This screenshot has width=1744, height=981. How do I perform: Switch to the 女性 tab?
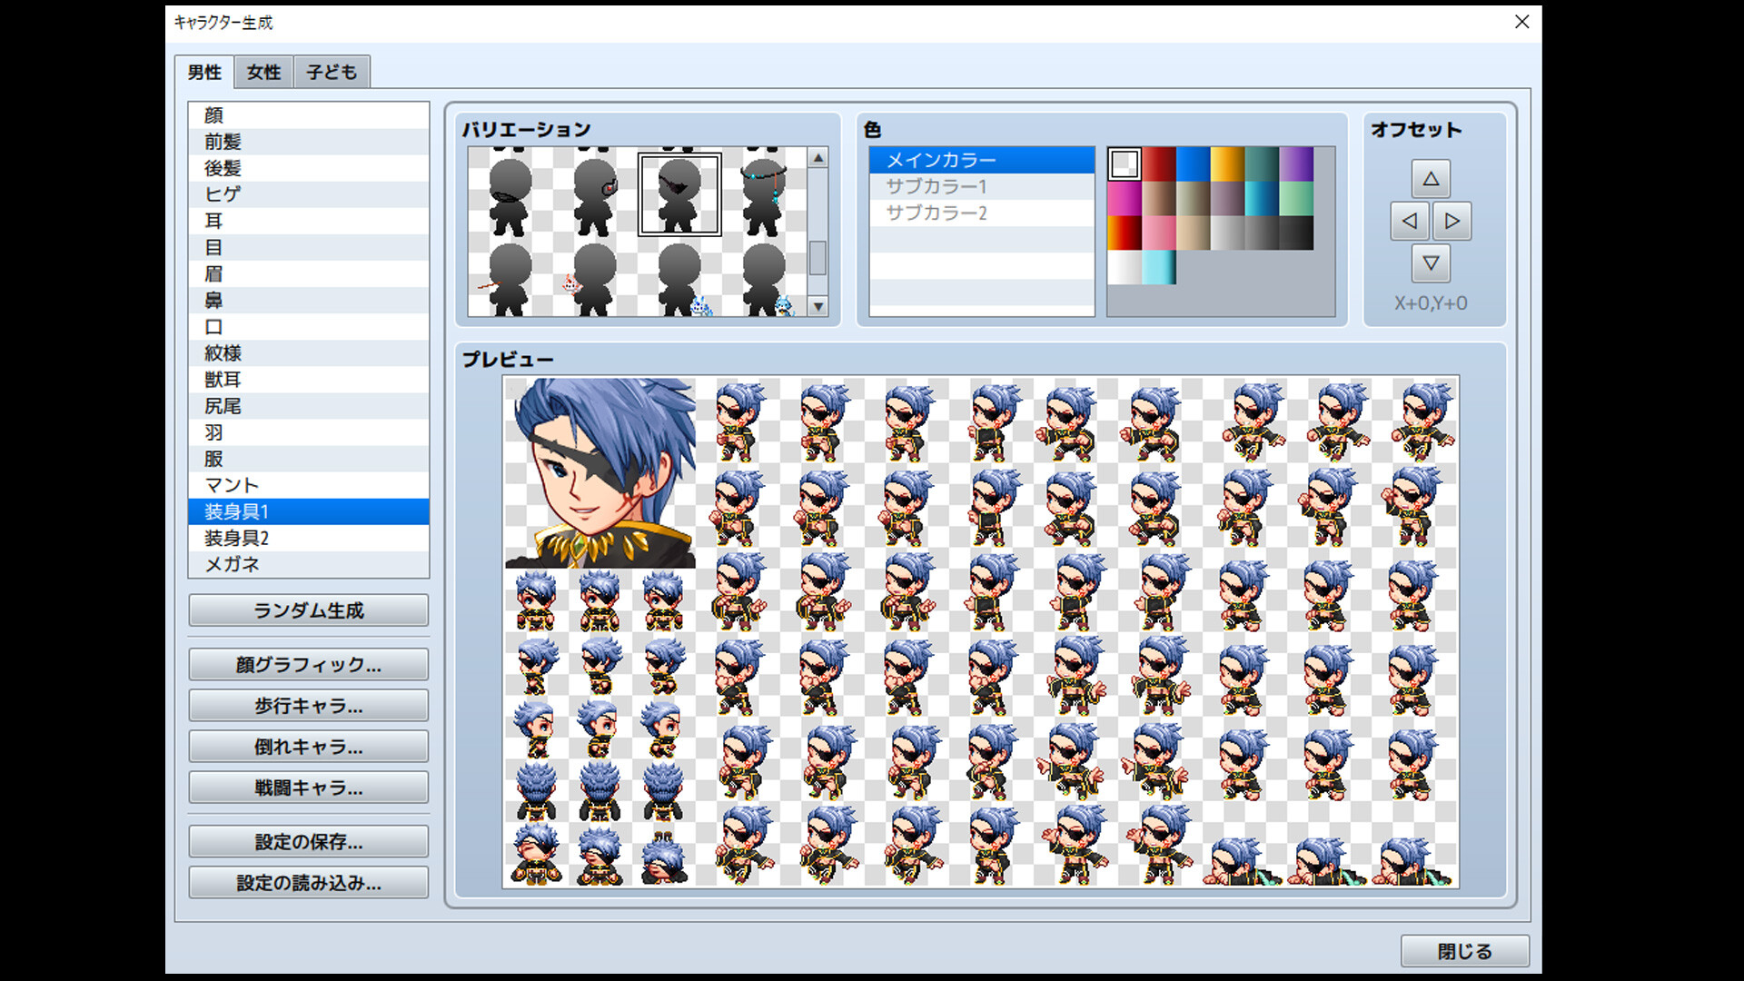[x=263, y=72]
